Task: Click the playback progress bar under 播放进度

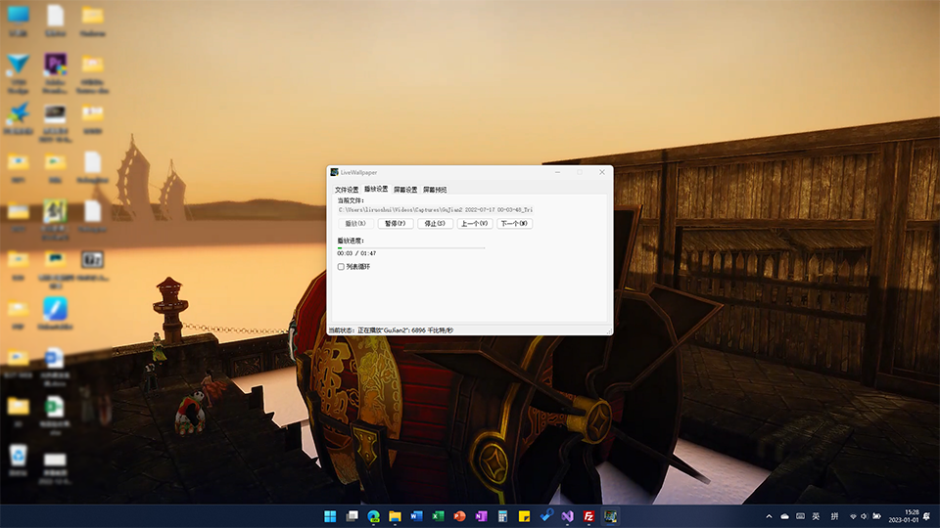Action: coord(410,247)
